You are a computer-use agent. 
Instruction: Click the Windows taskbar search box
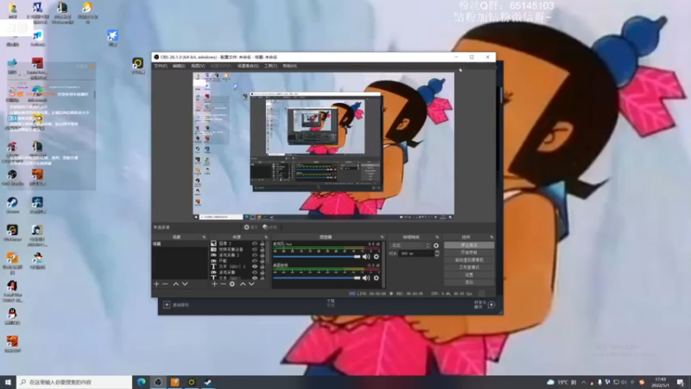click(74, 382)
